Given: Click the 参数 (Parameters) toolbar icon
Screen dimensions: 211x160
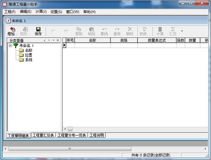Looking at the screenshot, I should tap(144, 31).
